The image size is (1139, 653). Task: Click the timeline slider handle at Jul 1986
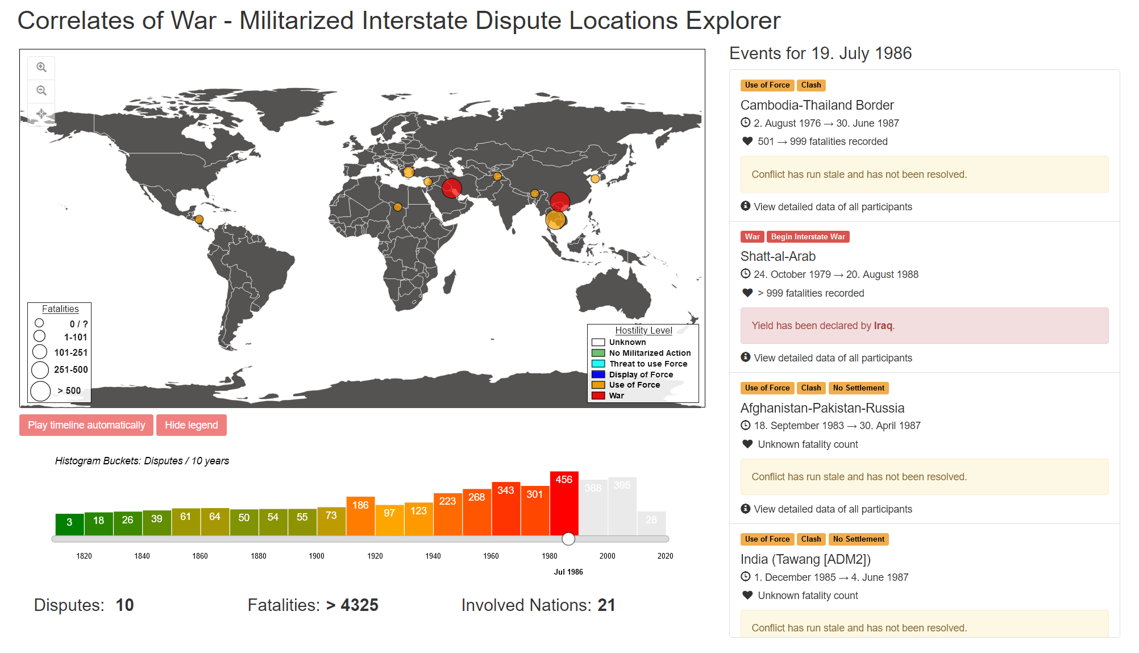pyautogui.click(x=568, y=539)
